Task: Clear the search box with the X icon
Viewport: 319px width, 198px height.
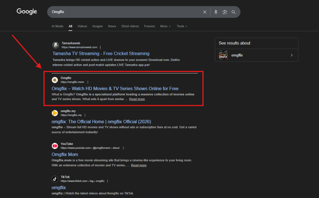Action: tap(205, 12)
